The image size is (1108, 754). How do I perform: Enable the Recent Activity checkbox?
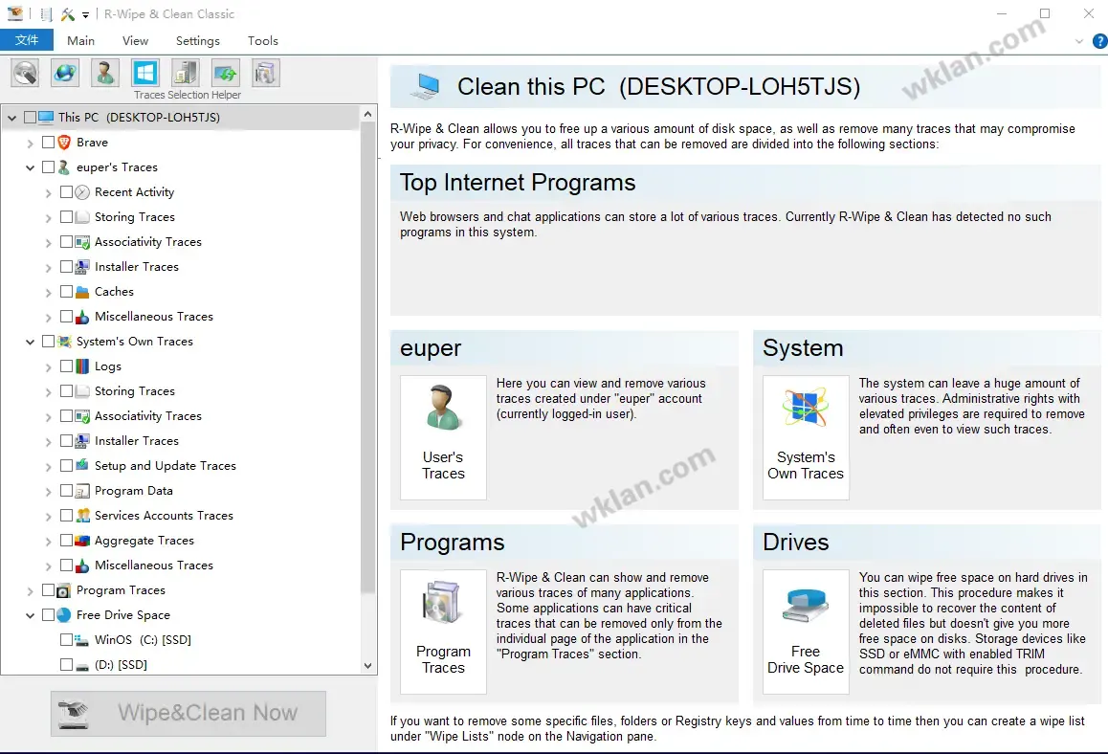point(66,191)
